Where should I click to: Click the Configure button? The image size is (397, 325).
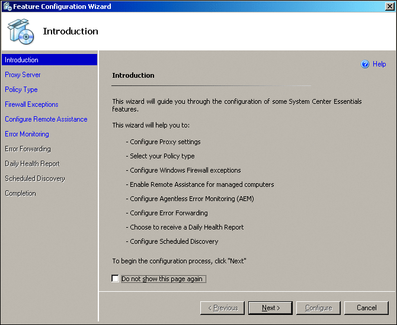(x=319, y=308)
